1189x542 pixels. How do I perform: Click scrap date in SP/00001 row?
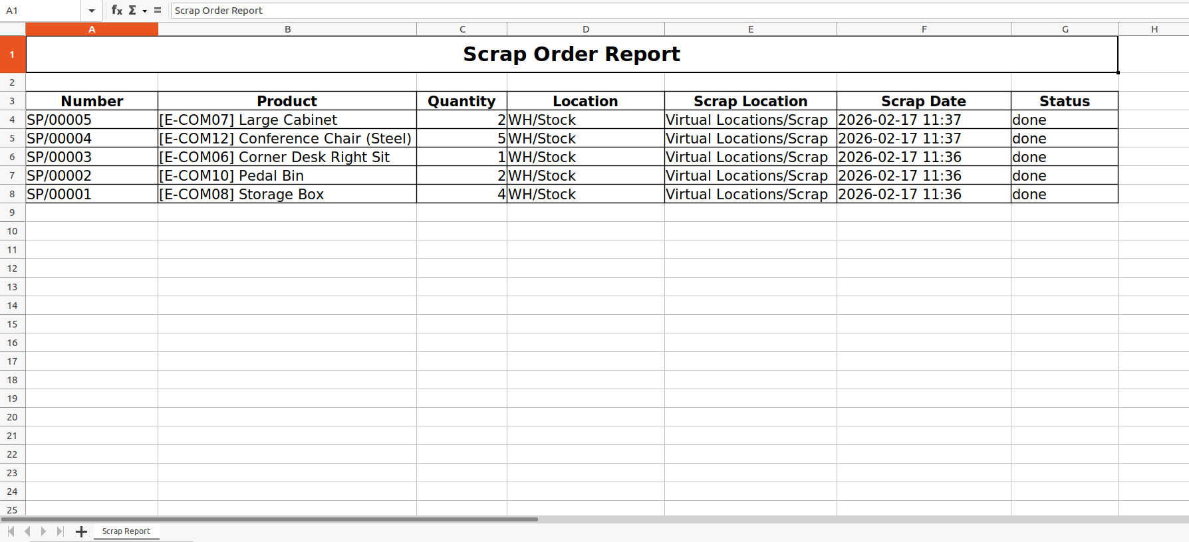coord(924,194)
